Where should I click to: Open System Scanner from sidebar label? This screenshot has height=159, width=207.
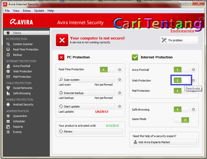tap(23, 44)
